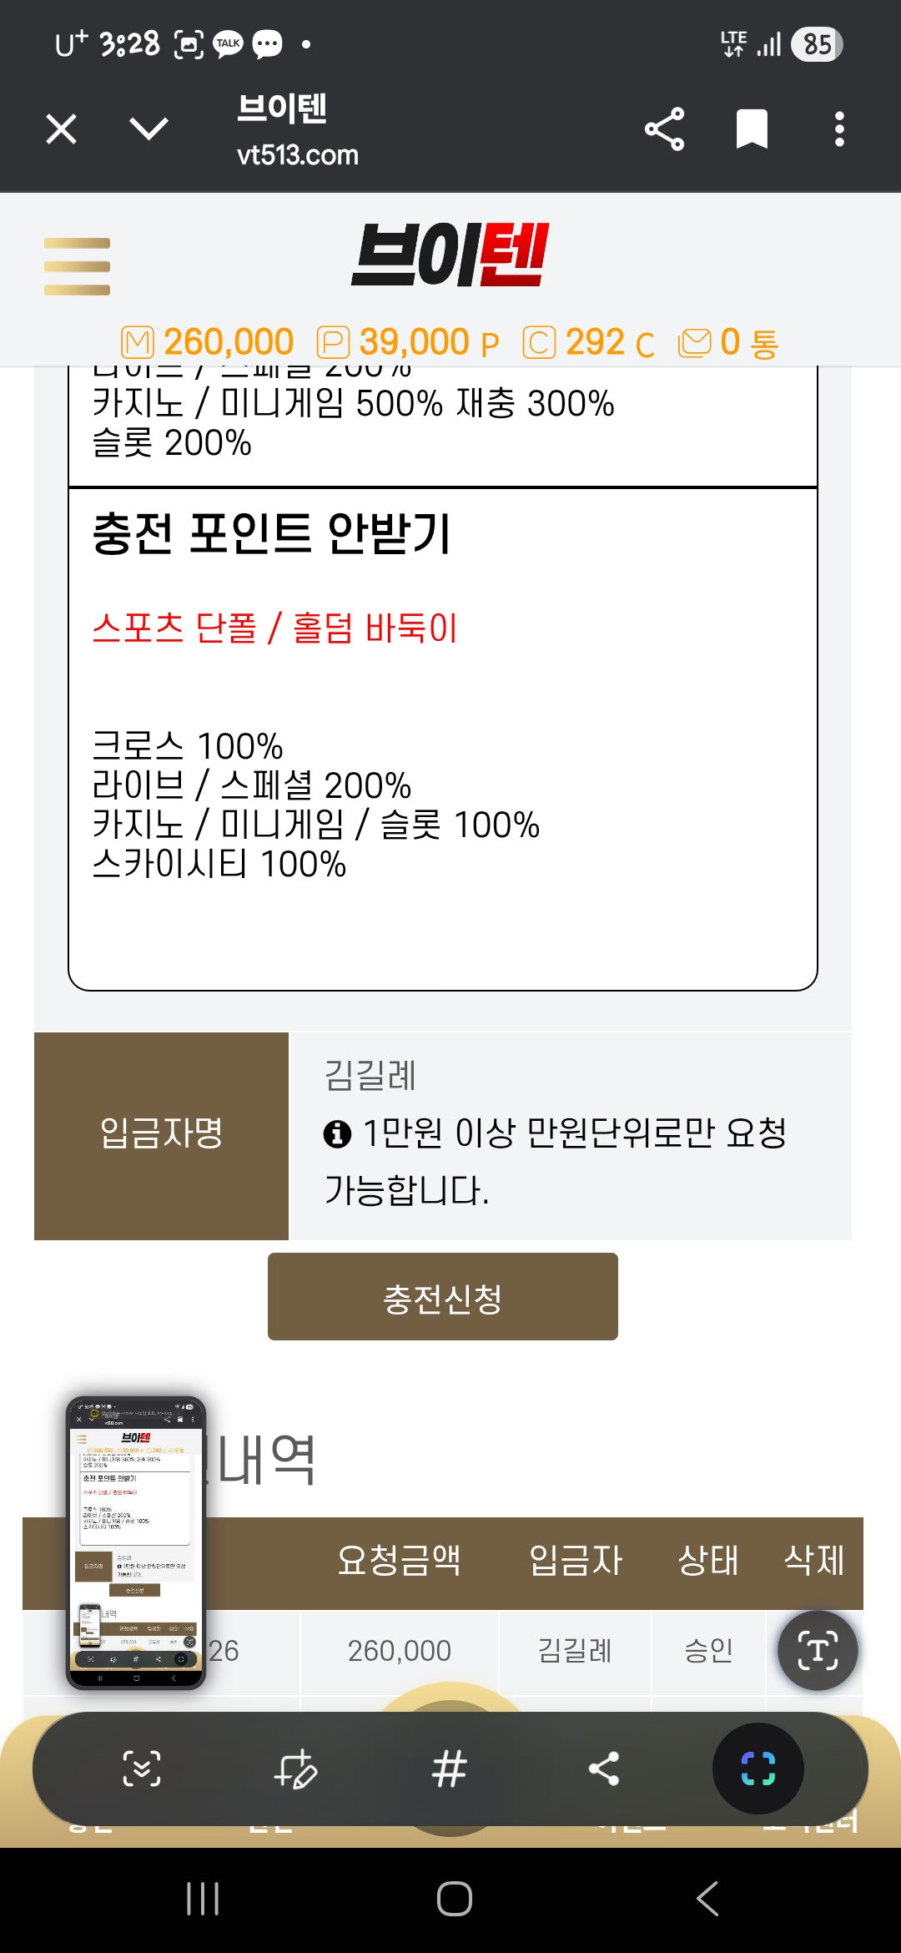Close the browser tab with X

[62, 129]
